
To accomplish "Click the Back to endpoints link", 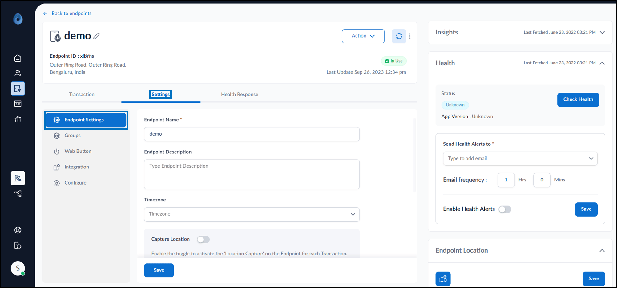I will point(71,13).
